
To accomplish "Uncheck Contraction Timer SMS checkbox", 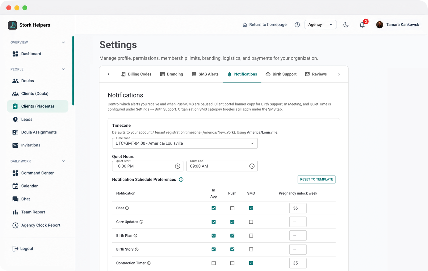I will (251, 263).
